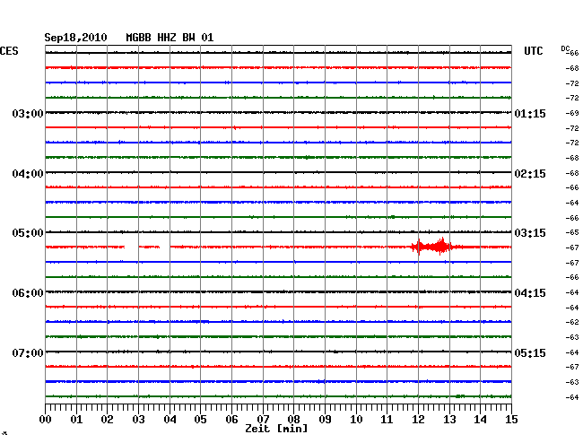The width and height of the screenshot is (583, 443).
Task: Click the DC column header
Action: click(x=565, y=48)
